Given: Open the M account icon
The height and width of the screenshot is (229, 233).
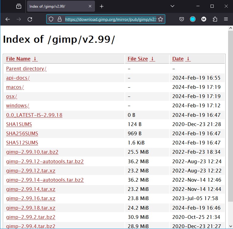Looking at the screenshot, I should click(x=204, y=19).
